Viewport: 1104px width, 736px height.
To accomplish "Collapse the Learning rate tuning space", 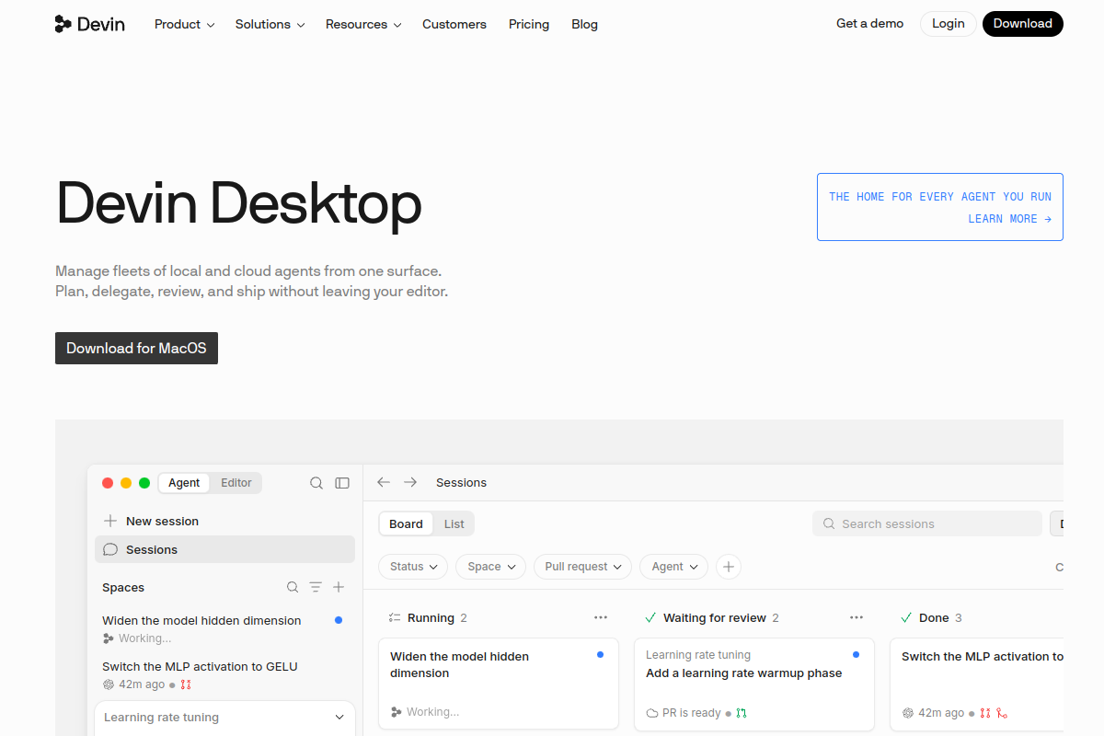I will tap(339, 718).
